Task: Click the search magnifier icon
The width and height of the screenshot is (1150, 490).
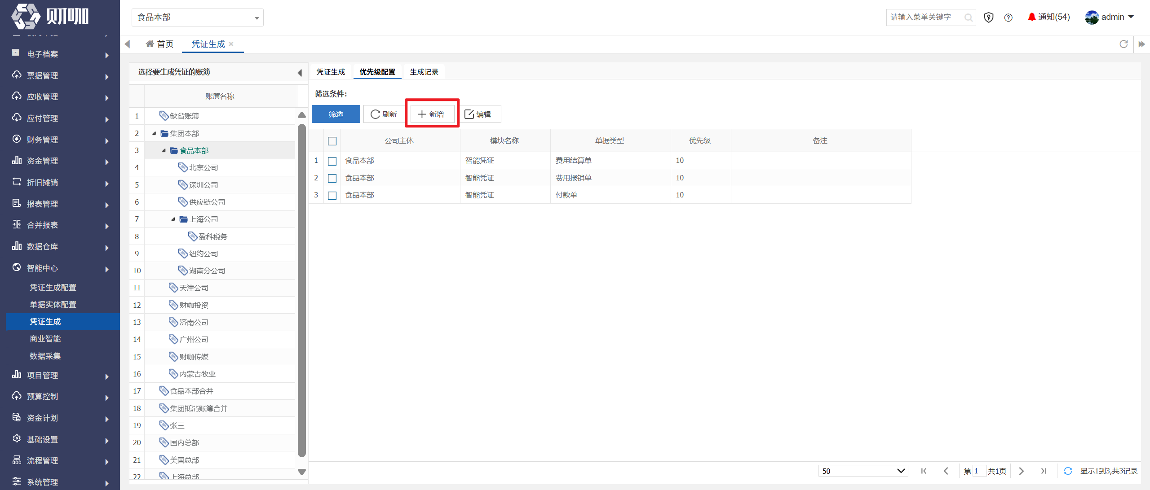Action: [969, 17]
